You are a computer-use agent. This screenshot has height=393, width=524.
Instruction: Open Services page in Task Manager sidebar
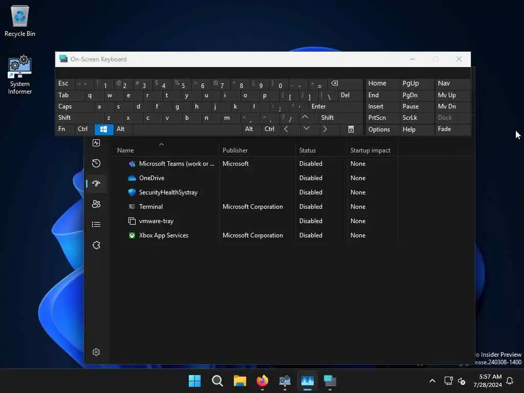coord(96,245)
